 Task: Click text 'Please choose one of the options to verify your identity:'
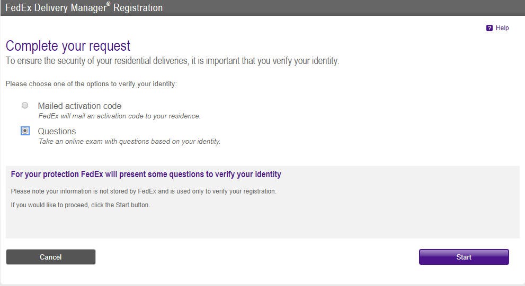pos(91,84)
